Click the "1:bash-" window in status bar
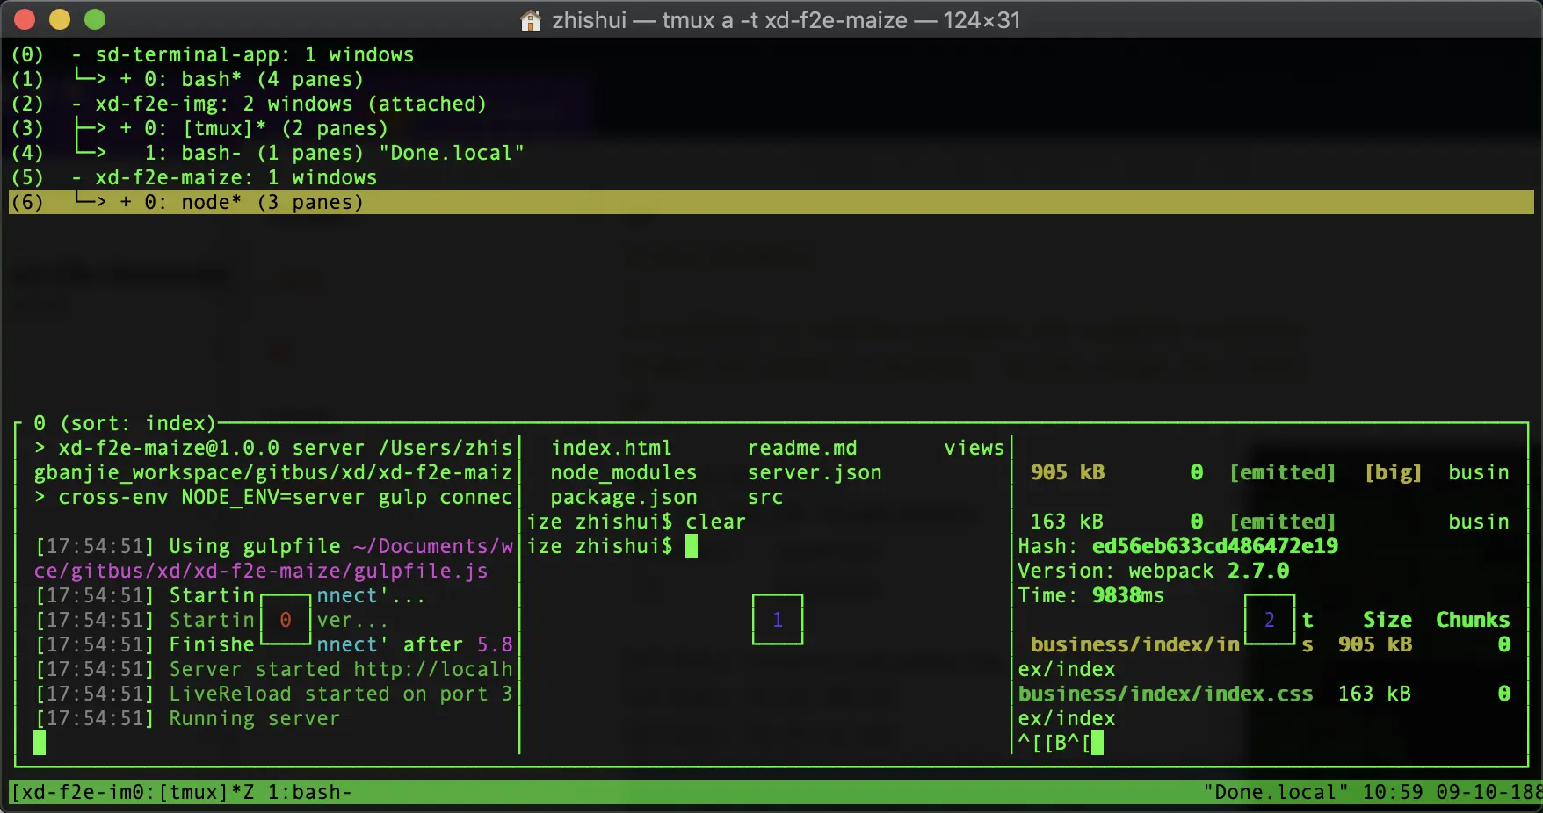 pos(309,792)
